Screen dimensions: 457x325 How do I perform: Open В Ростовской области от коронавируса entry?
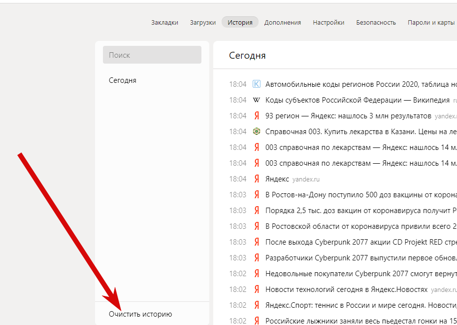point(361,226)
